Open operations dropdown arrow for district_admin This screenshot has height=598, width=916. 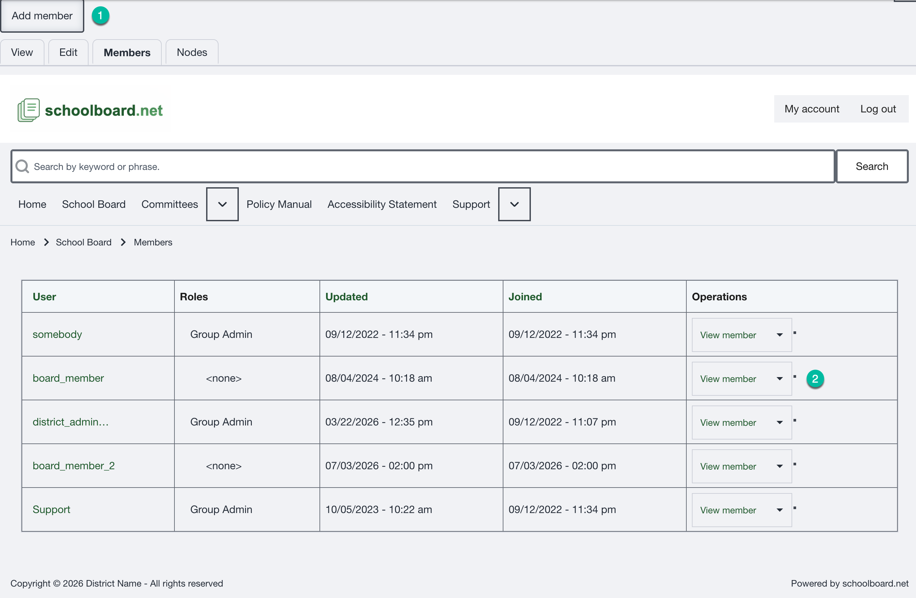(x=780, y=423)
